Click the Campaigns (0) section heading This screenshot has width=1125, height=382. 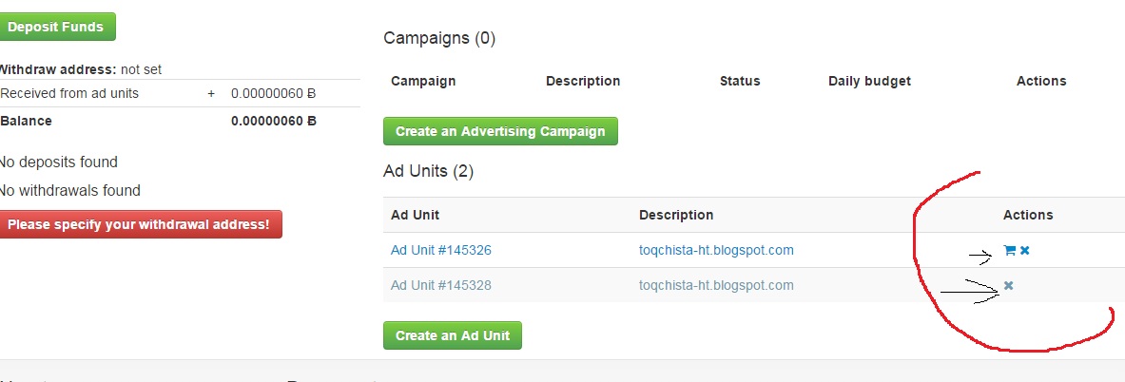click(439, 38)
